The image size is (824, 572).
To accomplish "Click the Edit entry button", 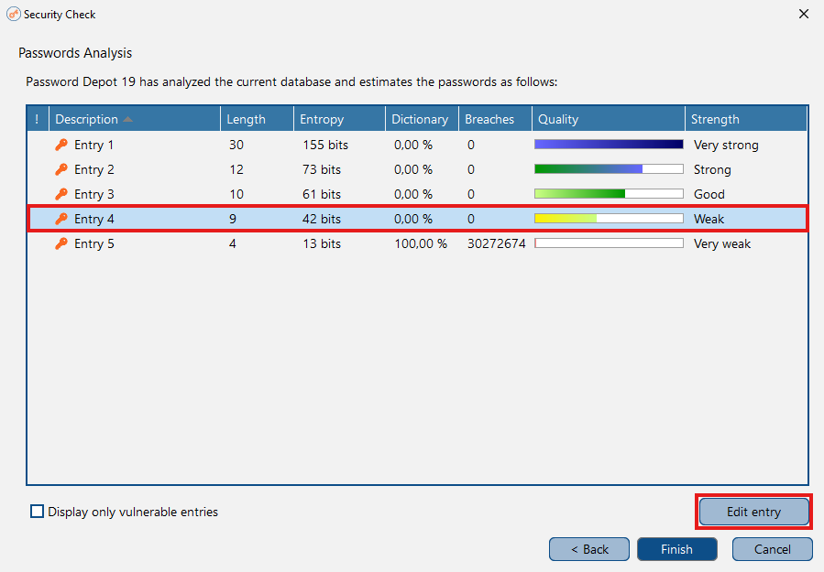I will pyautogui.click(x=754, y=512).
